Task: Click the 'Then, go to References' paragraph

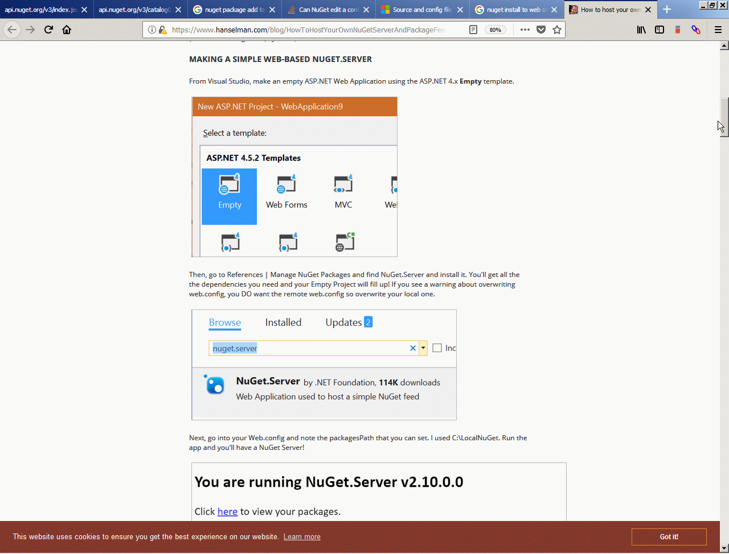Action: click(x=354, y=284)
